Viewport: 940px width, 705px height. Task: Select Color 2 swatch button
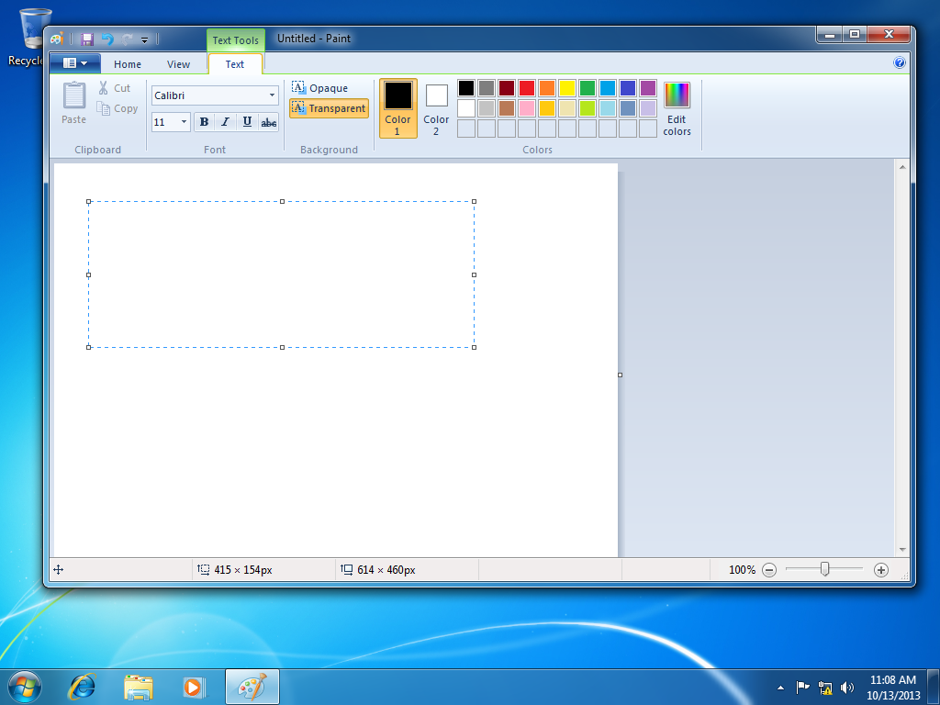coord(436,108)
